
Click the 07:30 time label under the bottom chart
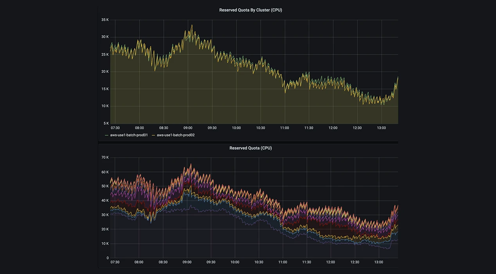(115, 262)
